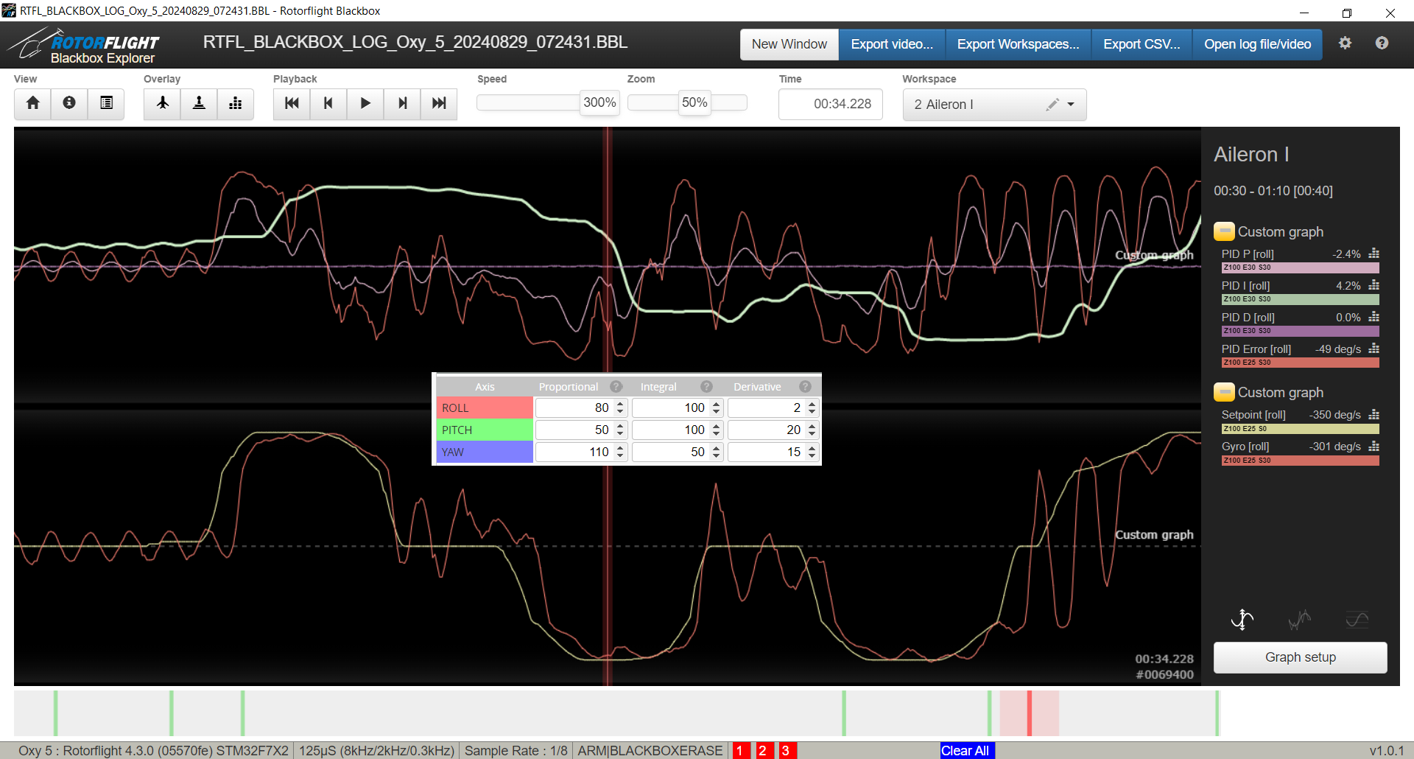Open spectrum analyser for PID P [roll]

[x=1373, y=254]
